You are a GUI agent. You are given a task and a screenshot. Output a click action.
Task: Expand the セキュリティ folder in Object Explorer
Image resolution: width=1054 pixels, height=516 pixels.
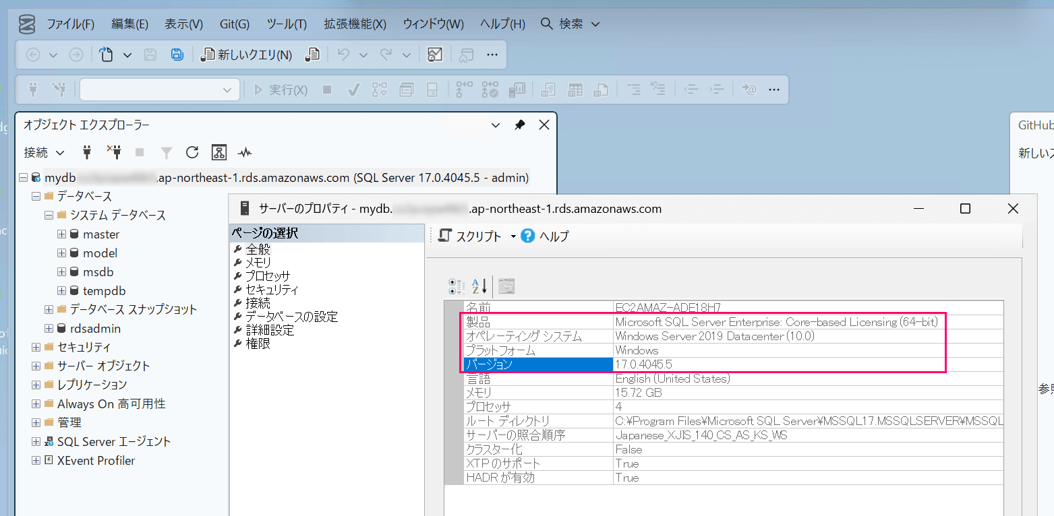[36, 348]
